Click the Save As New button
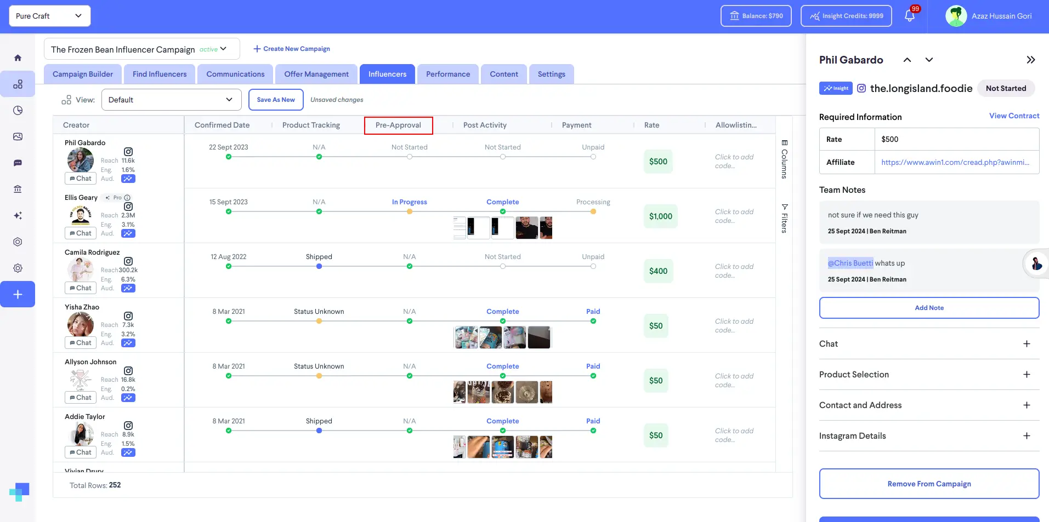Image resolution: width=1049 pixels, height=522 pixels. tap(276, 100)
